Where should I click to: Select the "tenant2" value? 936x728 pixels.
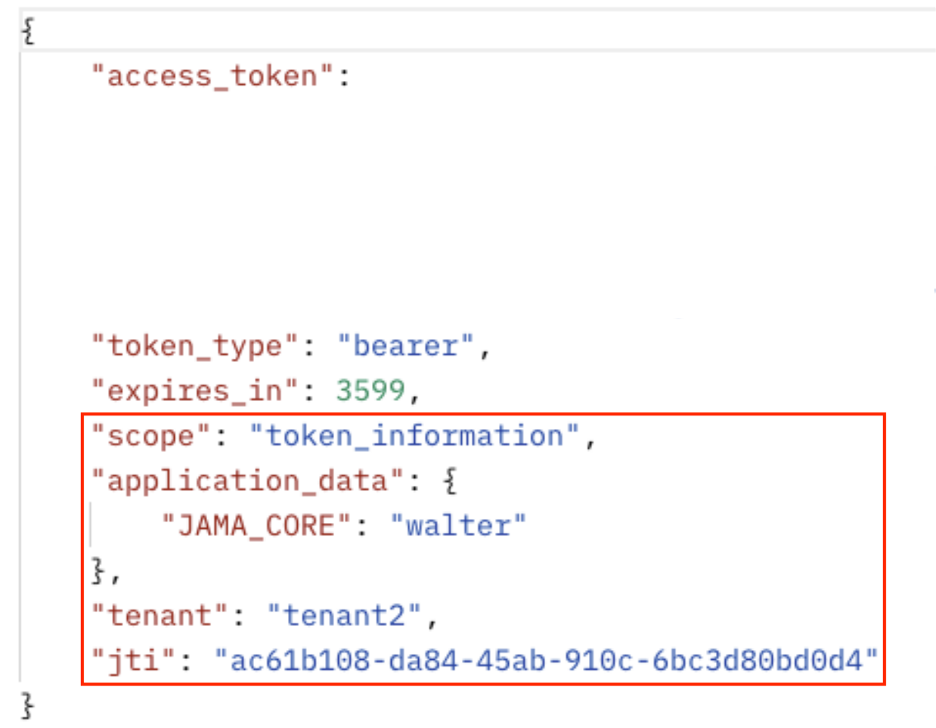click(344, 615)
